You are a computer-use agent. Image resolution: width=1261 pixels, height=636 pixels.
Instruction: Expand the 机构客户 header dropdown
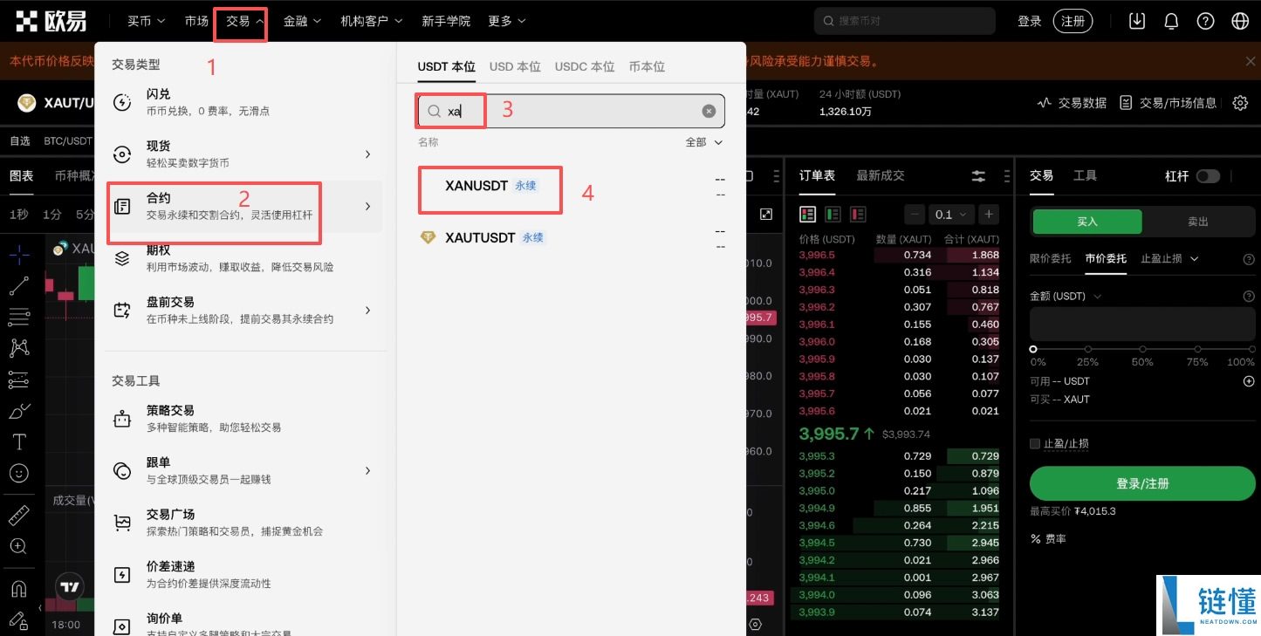371,21
